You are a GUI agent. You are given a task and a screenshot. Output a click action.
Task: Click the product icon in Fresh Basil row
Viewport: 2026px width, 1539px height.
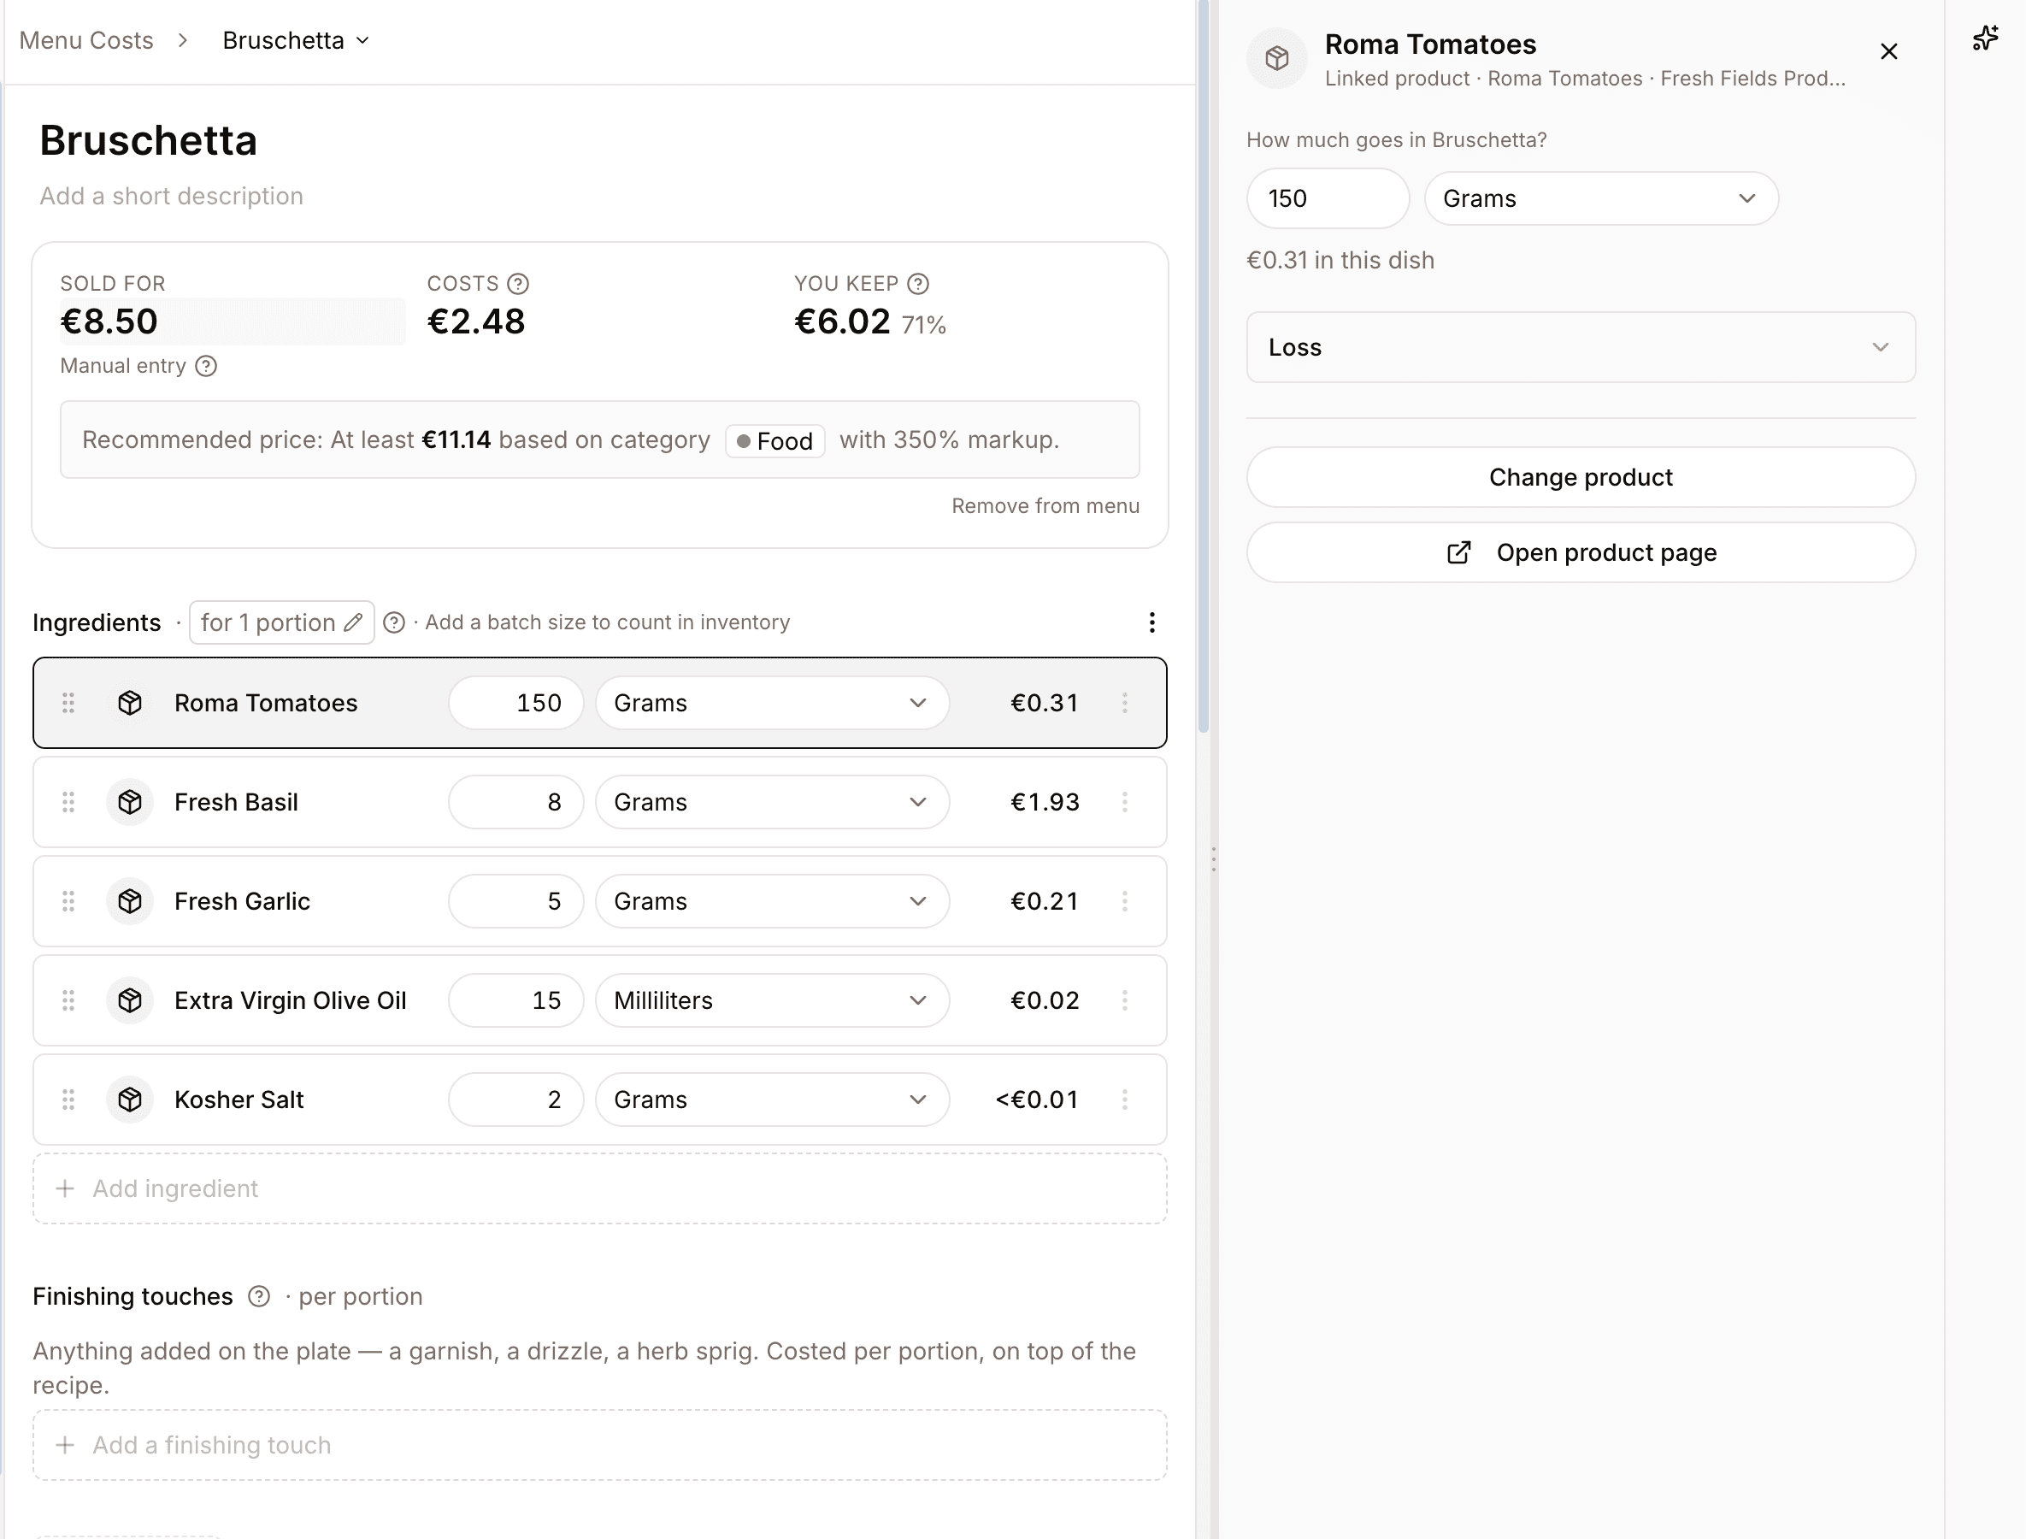point(130,803)
